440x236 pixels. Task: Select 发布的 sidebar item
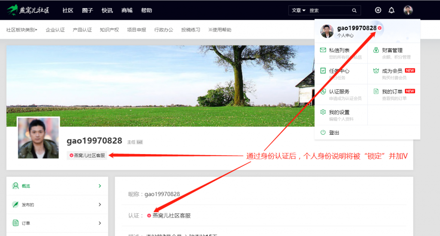click(57, 205)
